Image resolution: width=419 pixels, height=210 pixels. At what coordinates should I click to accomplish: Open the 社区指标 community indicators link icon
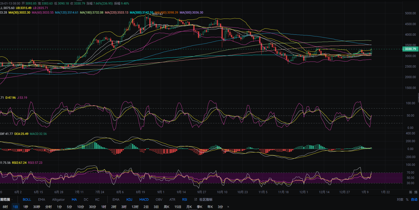click(x=196, y=199)
